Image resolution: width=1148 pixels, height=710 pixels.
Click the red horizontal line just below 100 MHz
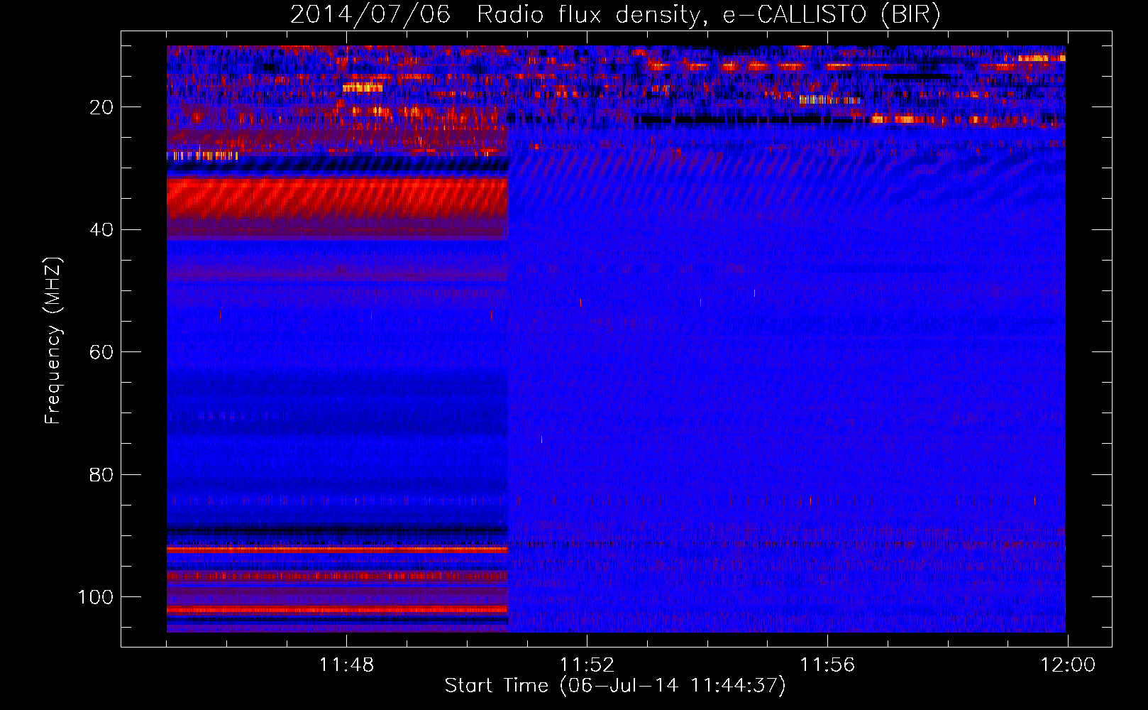point(338,610)
